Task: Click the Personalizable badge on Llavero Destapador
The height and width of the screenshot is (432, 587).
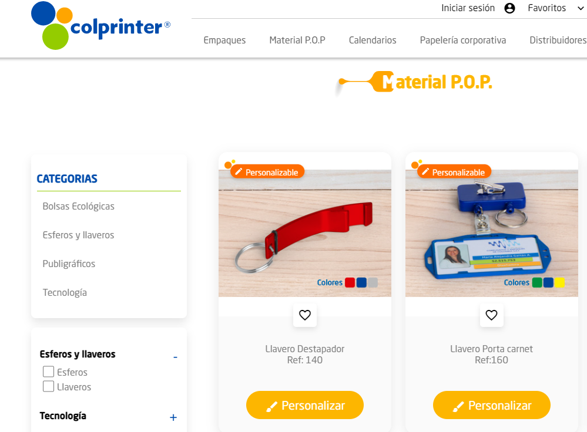Action: click(x=267, y=172)
